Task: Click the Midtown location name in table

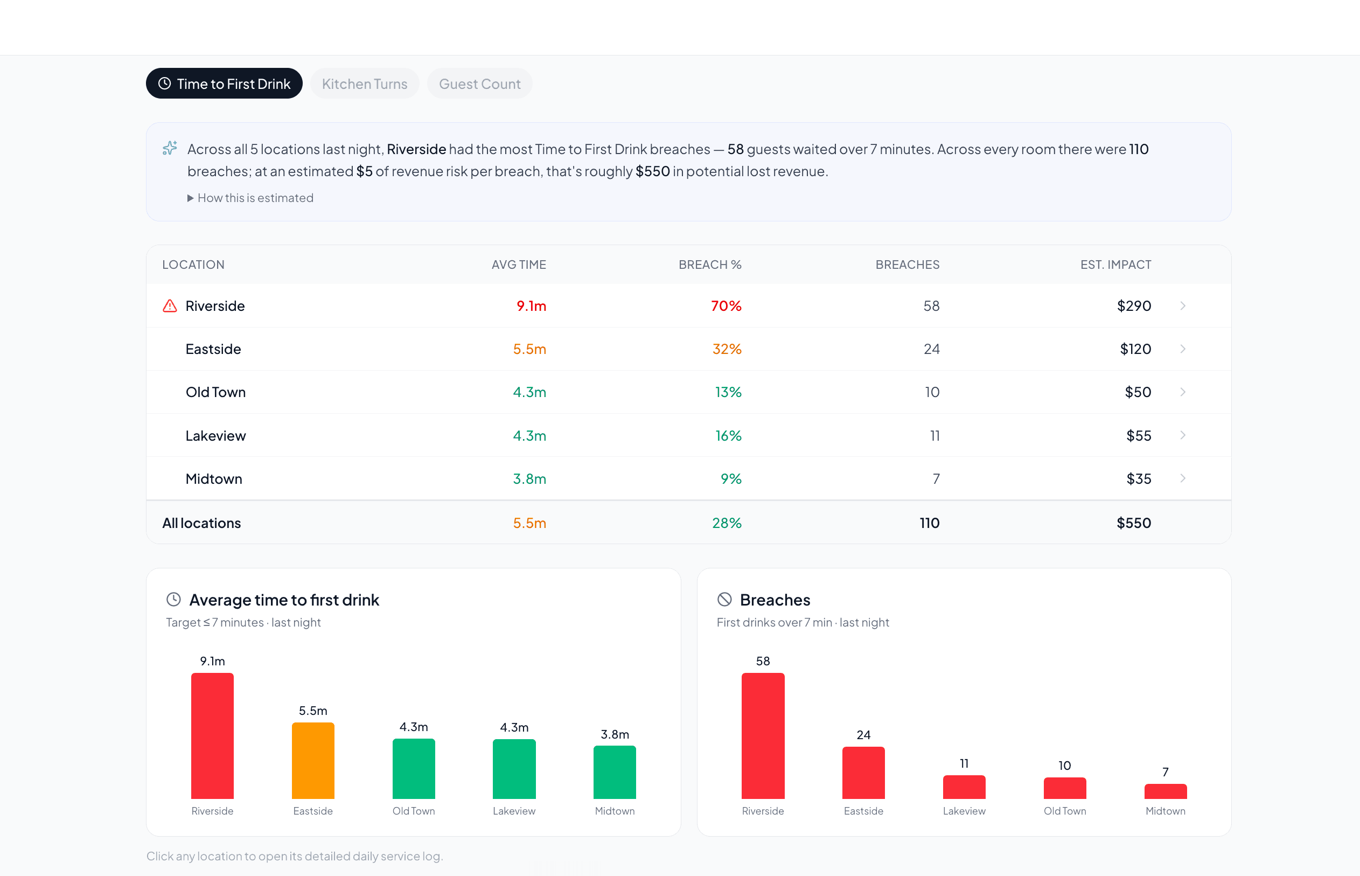Action: [x=214, y=479]
